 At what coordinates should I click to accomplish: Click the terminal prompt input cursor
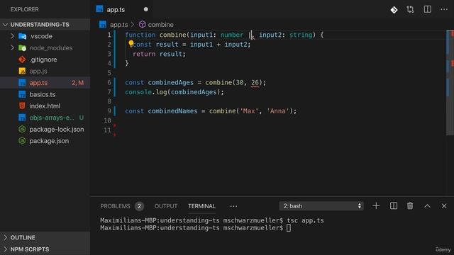289,228
